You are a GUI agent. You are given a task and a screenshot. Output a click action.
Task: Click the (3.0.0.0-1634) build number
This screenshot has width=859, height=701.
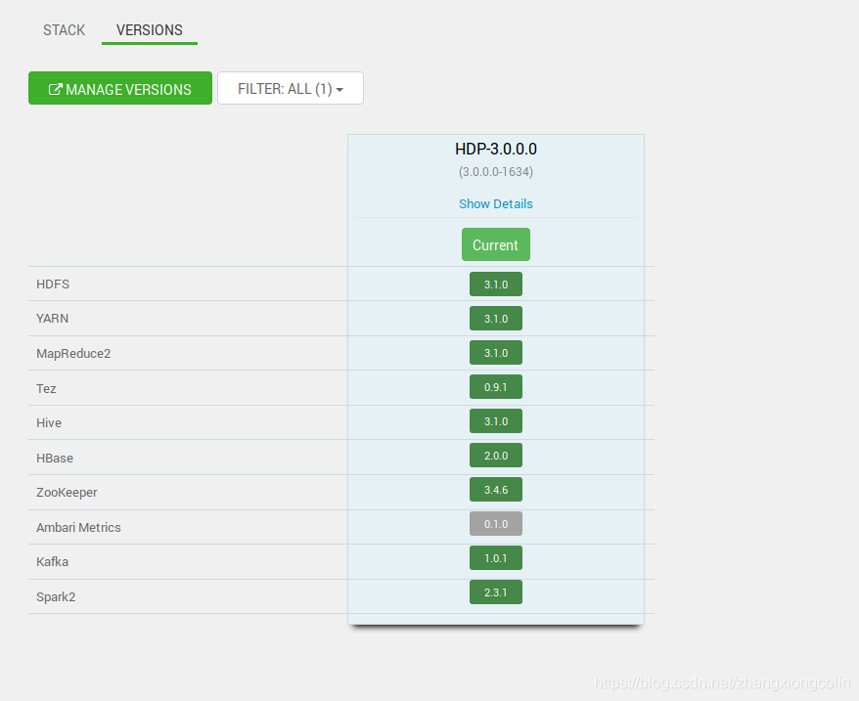tap(496, 172)
